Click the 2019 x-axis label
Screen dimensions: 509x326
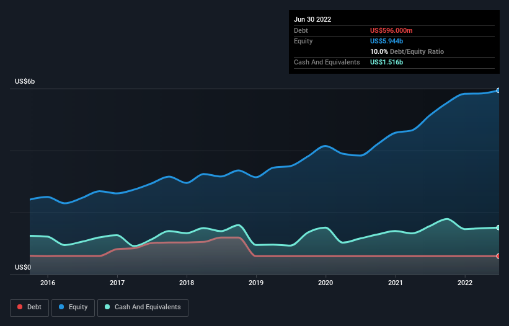coord(256,283)
